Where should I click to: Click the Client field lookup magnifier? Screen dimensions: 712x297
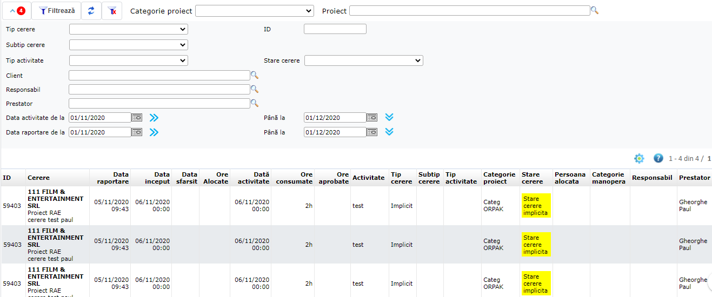(x=255, y=75)
